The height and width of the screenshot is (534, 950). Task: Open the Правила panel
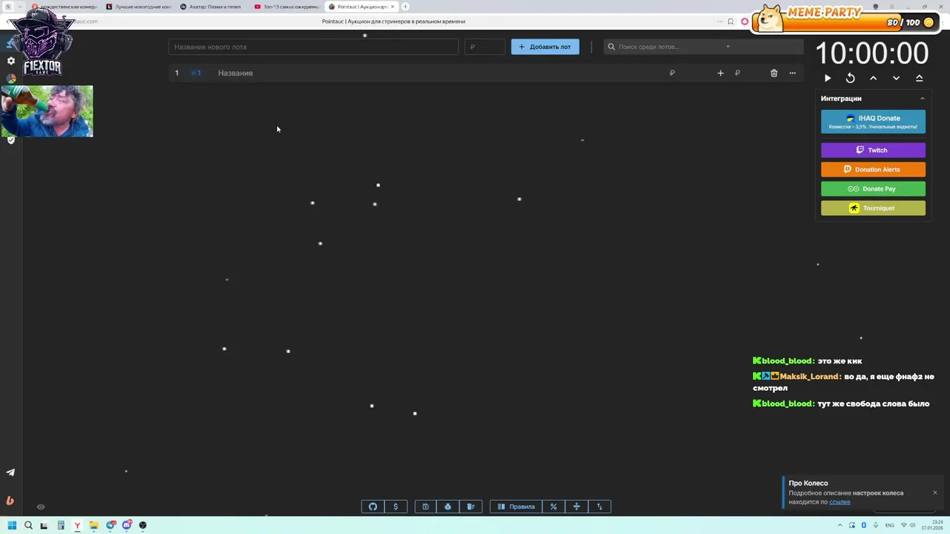[x=516, y=507]
